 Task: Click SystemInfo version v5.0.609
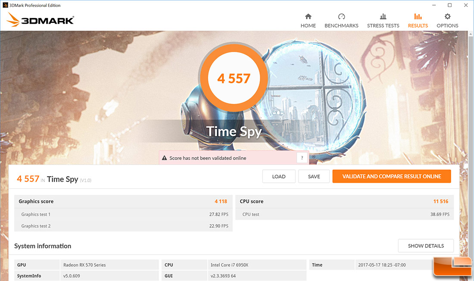point(72,276)
